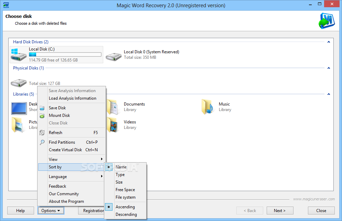This screenshot has width=342, height=221.
Task: Maximize the Magic Word Recovery window
Action: coord(320,4)
